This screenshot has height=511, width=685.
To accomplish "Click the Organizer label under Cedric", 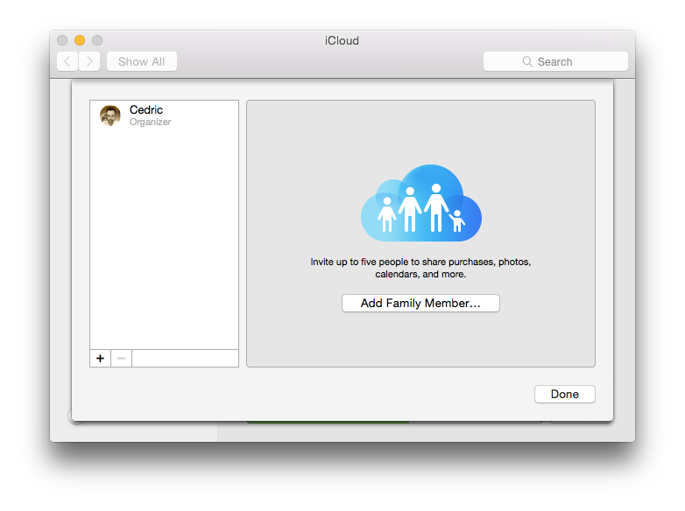I will coord(151,122).
